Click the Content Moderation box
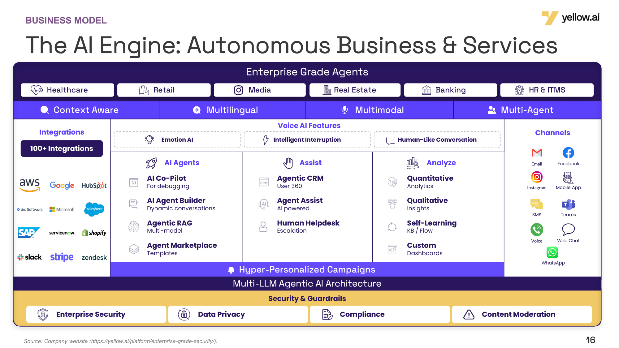This screenshot has width=619, height=348. coord(522,314)
